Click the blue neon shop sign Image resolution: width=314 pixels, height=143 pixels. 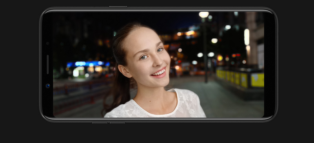pyautogui.click(x=88, y=64)
